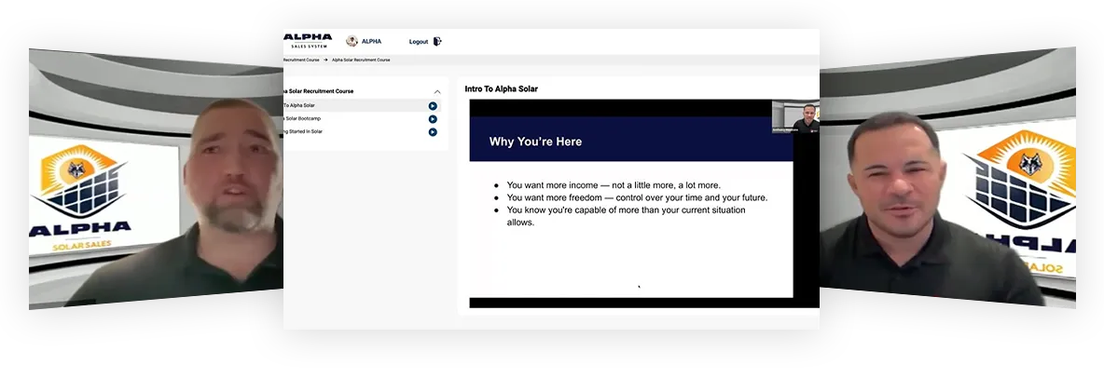Screen dimensions: 1104x378
Task: Click the Why You're Here slide title
Action: pos(535,142)
